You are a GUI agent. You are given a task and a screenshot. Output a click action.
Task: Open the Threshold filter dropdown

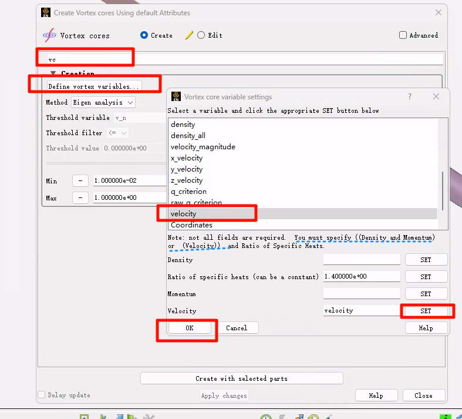(117, 133)
